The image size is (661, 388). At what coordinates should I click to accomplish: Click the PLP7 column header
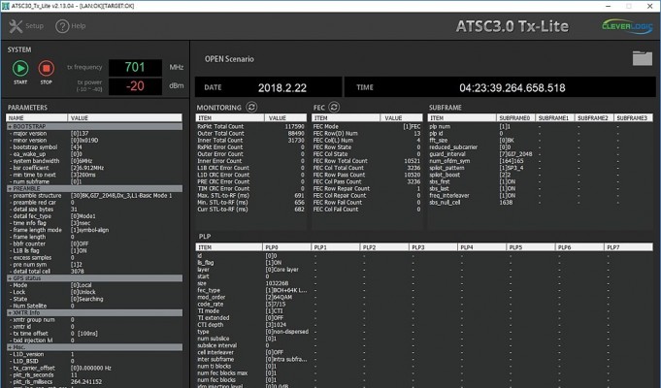tap(628, 247)
